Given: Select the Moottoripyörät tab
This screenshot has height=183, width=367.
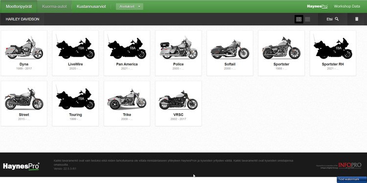Looking at the screenshot, I should [x=19, y=6].
